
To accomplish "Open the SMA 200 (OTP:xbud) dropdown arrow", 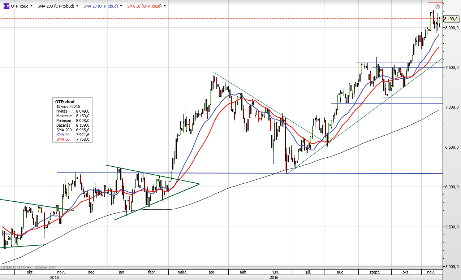I will point(77,6).
